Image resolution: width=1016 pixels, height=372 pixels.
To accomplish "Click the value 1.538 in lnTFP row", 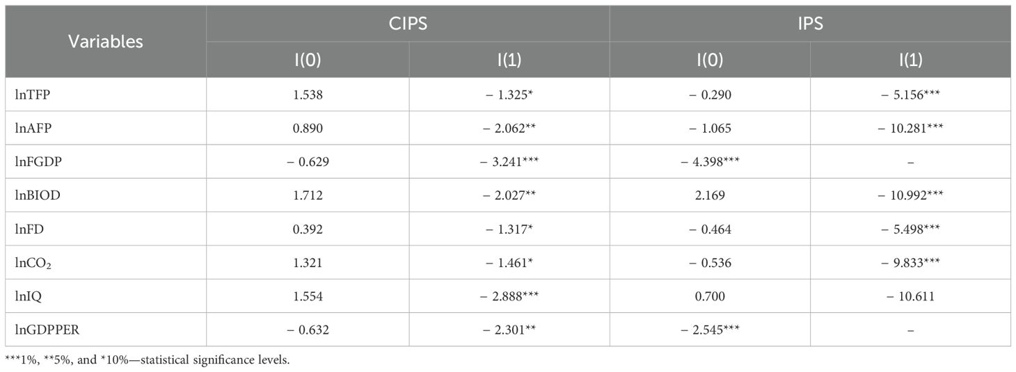I will click(x=307, y=94).
